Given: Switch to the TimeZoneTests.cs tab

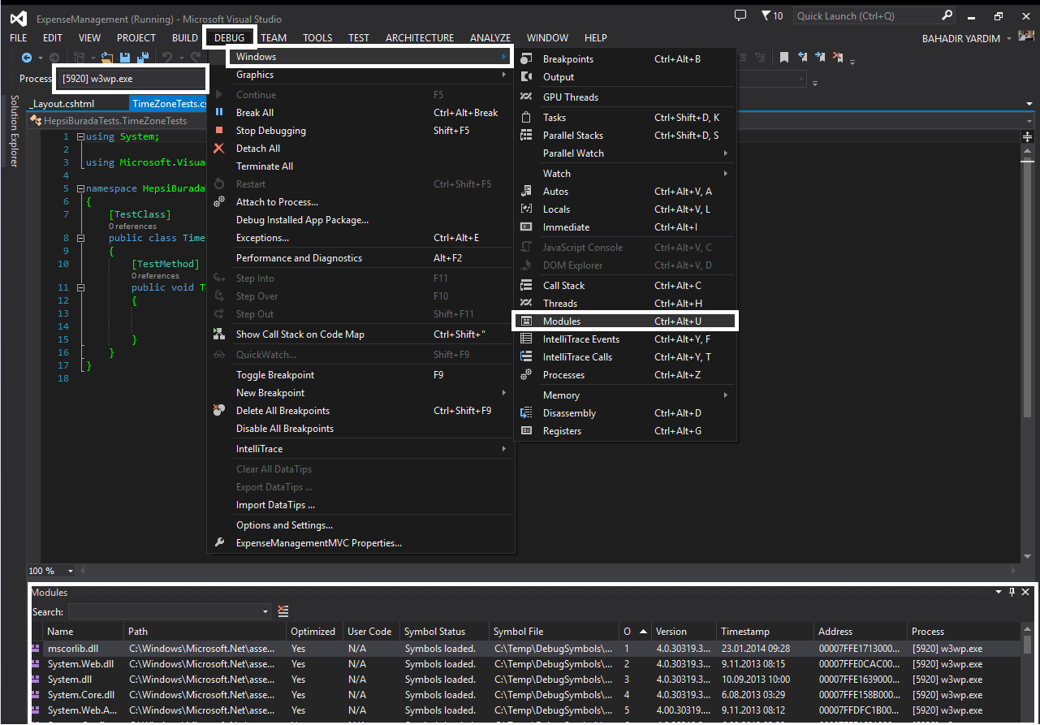Looking at the screenshot, I should point(169,104).
